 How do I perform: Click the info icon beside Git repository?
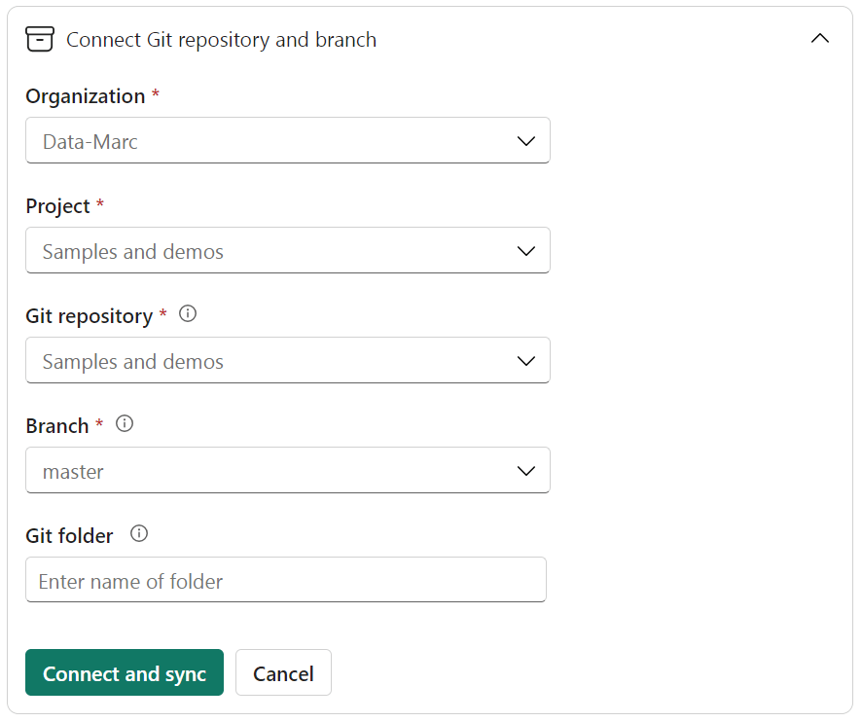click(189, 314)
